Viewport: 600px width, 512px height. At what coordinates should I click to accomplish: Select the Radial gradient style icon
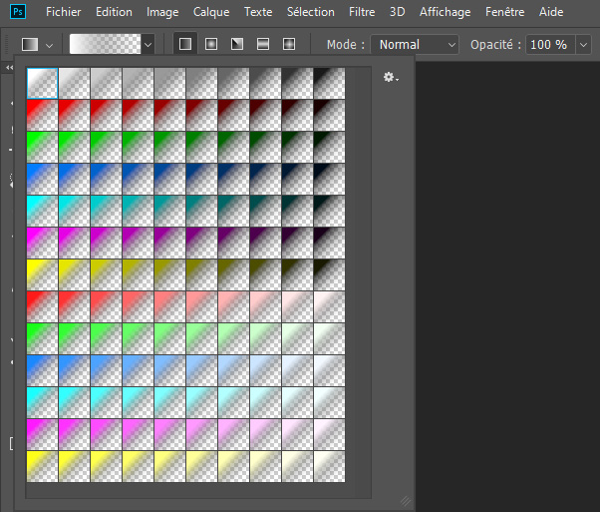click(x=211, y=45)
